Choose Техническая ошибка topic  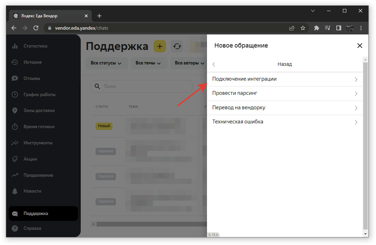click(285, 122)
